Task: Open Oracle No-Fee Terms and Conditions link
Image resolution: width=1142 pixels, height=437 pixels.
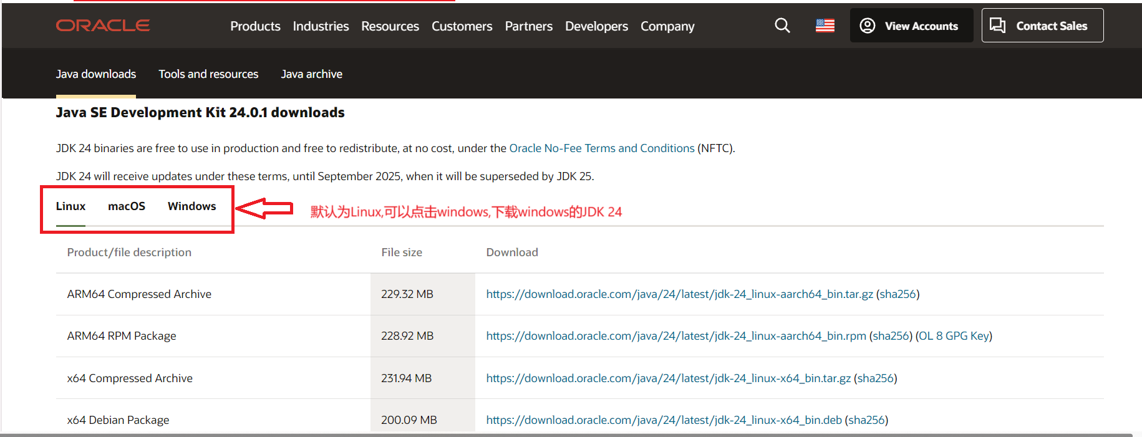Action: [602, 148]
